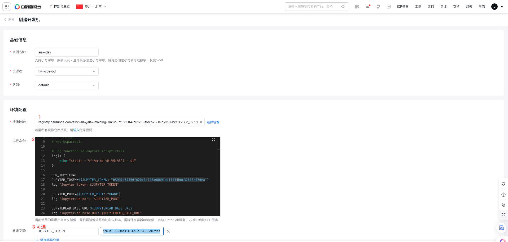Open the help question sidebar icon
This screenshot has height=242, width=508.
[x=503, y=195]
